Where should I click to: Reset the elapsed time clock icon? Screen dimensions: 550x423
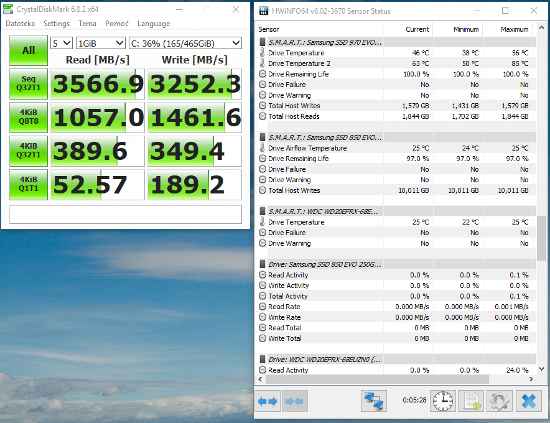443,401
